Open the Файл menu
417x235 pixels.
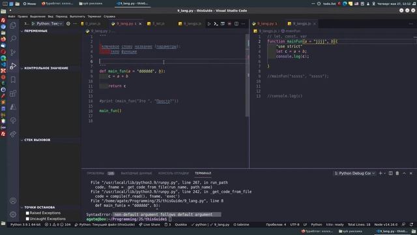pos(12,16)
